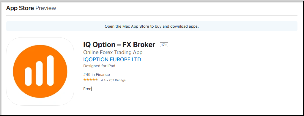The image size is (304, 116).
Task: Click the 17+ age rating badge
Action: pyautogui.click(x=164, y=45)
